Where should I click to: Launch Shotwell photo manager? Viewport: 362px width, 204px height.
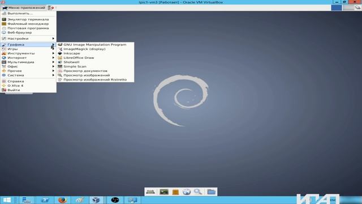click(x=95, y=62)
